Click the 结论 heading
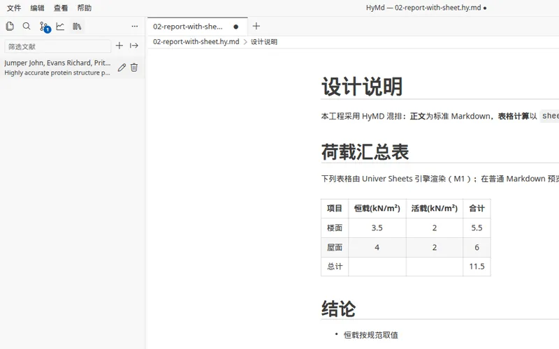 pos(338,309)
